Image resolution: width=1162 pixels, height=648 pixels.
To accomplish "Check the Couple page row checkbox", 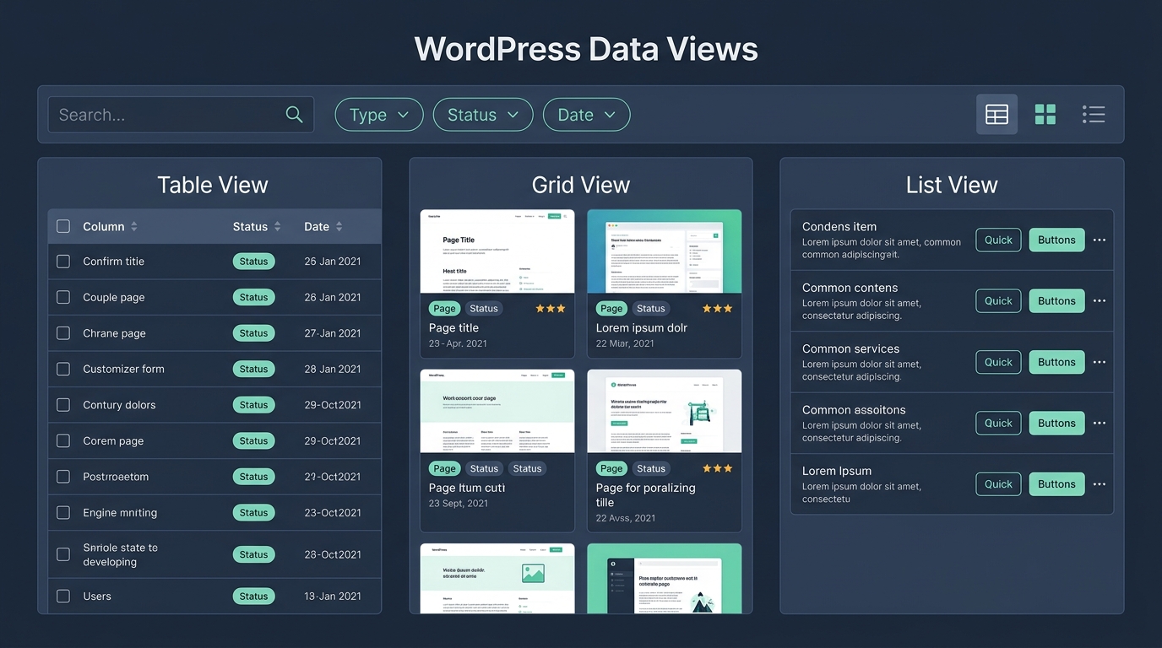I will [x=63, y=297].
